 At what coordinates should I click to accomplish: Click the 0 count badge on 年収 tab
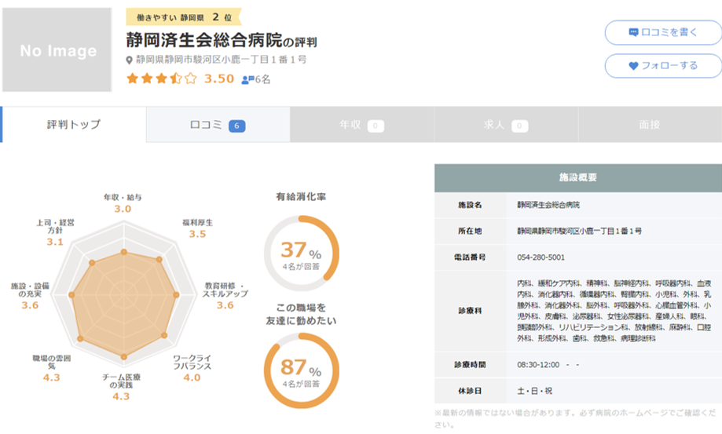[x=376, y=126]
